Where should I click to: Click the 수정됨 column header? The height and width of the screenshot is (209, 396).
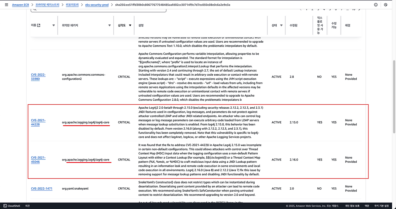(294, 25)
